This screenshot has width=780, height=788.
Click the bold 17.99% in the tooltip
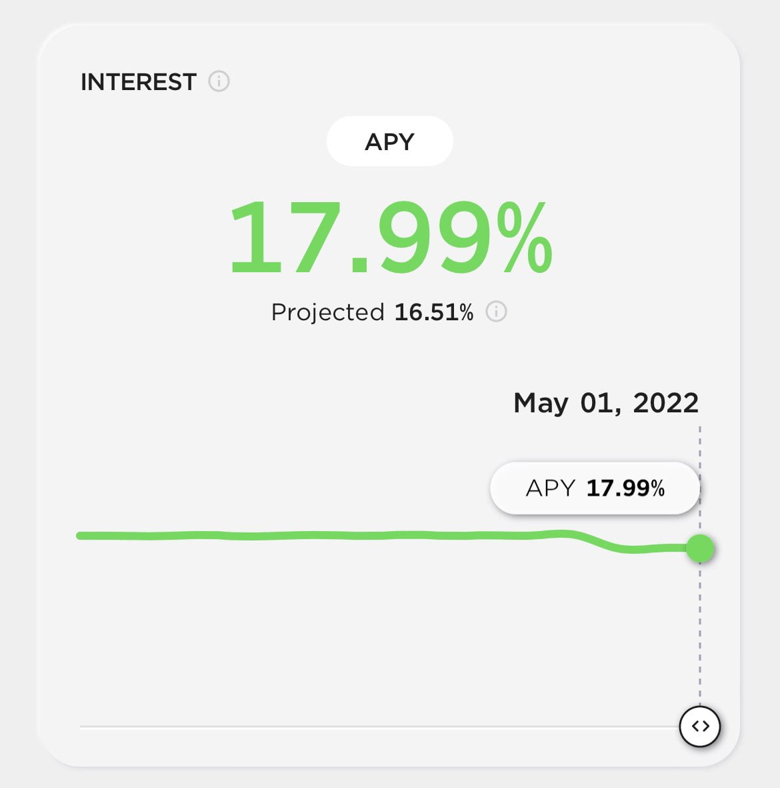[626, 488]
